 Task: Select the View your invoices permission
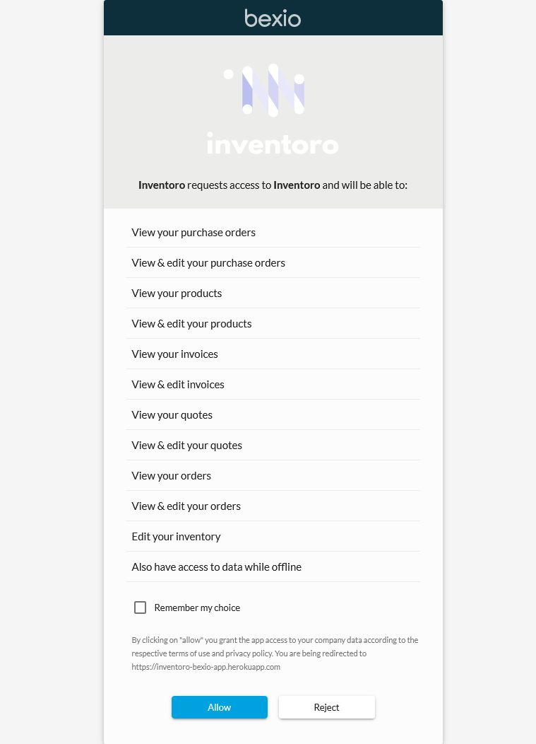click(x=174, y=354)
